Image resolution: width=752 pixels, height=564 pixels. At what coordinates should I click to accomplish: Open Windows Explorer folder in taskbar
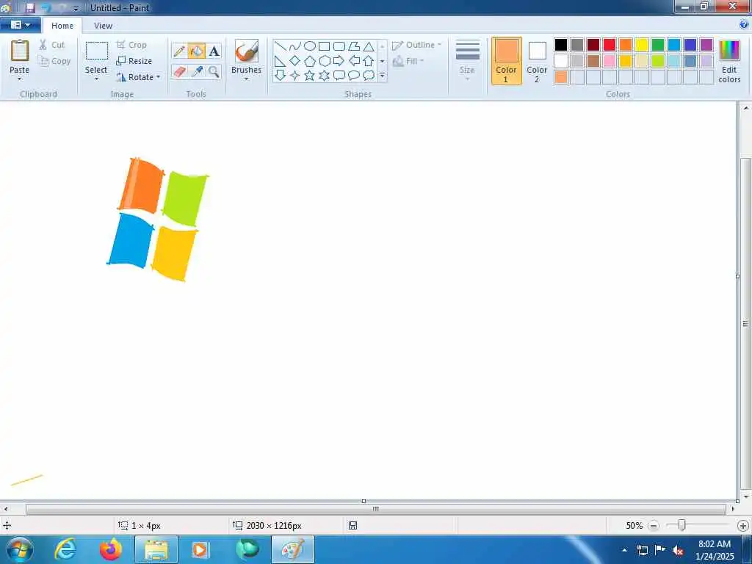tap(156, 549)
